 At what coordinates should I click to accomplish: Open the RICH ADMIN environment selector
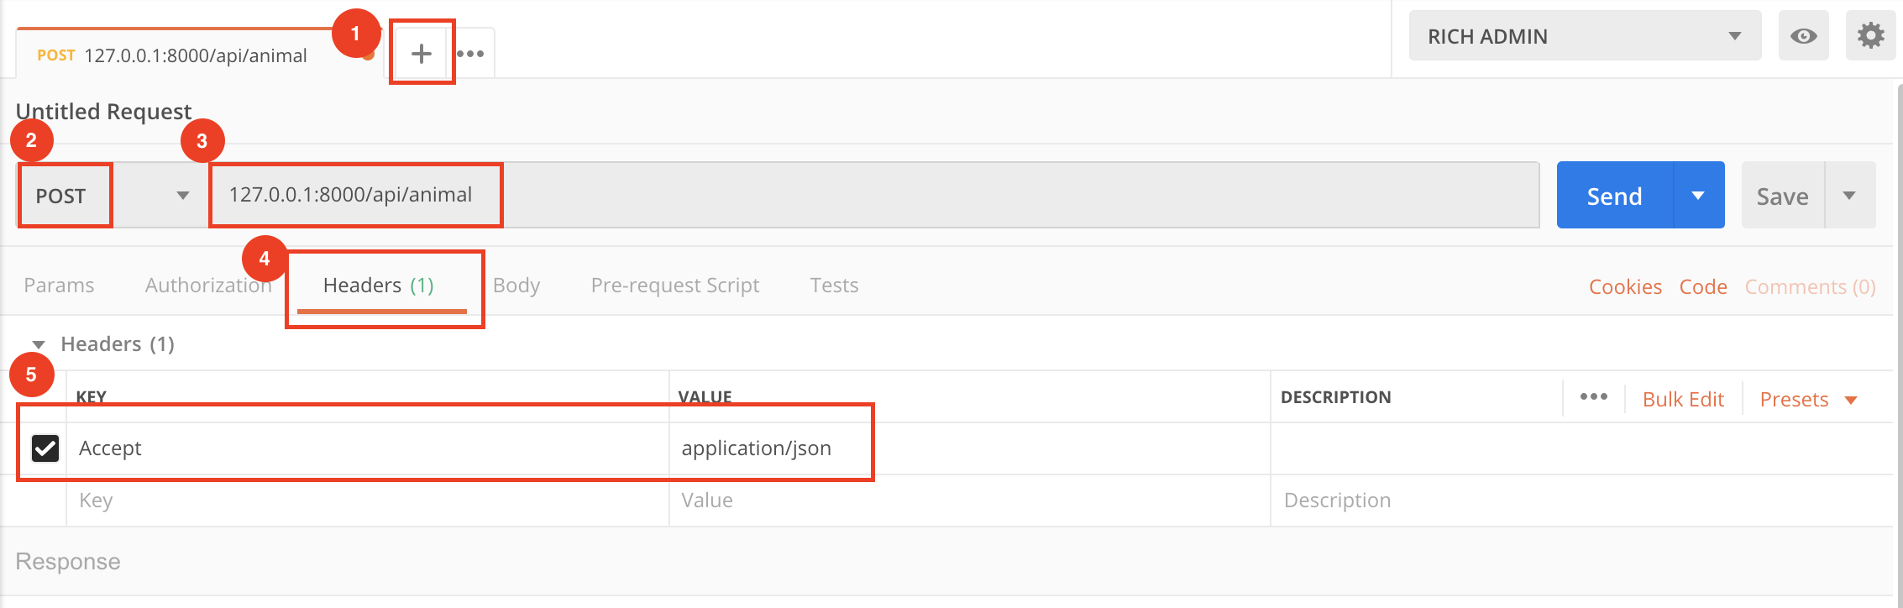coord(1585,36)
